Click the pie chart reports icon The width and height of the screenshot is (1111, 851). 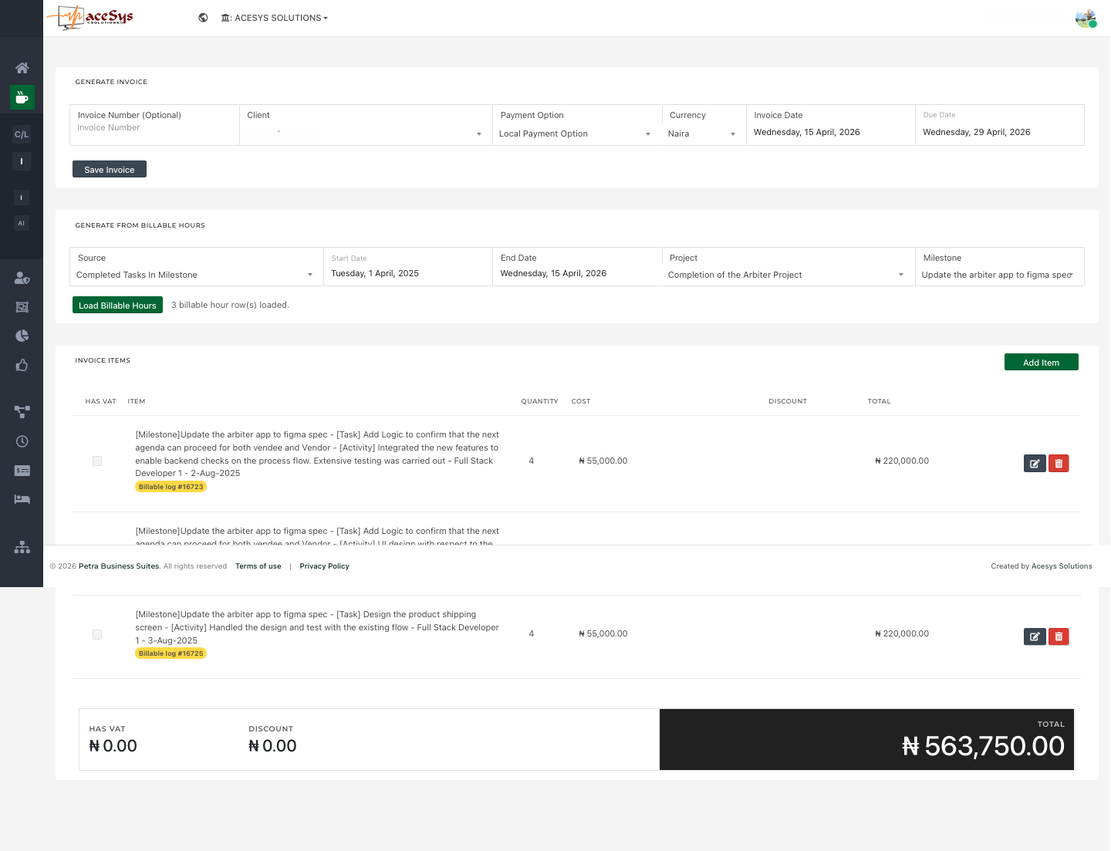pyautogui.click(x=22, y=336)
